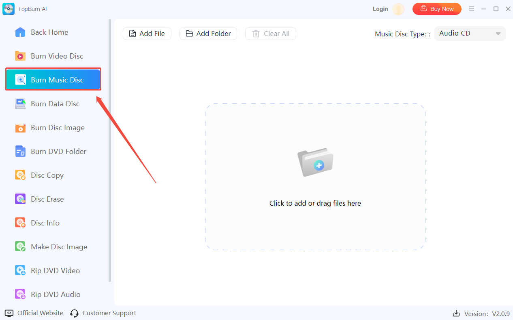Screen dimensions: 513x320
Task: Click the sidebar vertical scrollbar
Action: pyautogui.click(x=110, y=150)
